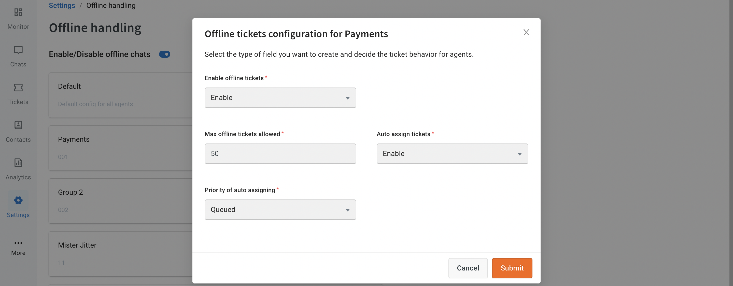Select the Settings gear icon
Viewport: 733px width, 286px height.
pos(18,200)
